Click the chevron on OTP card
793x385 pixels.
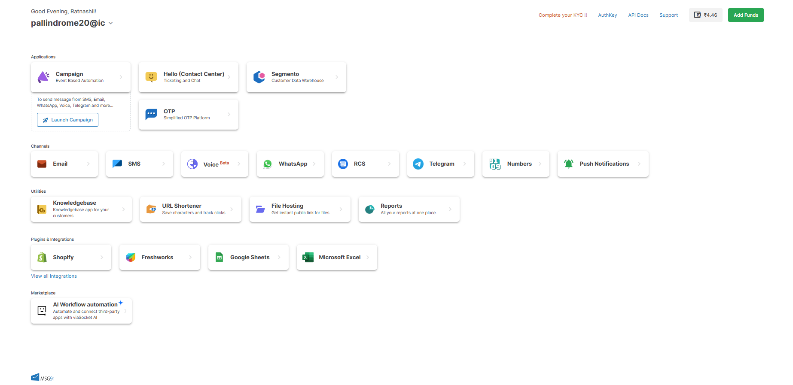tap(229, 114)
